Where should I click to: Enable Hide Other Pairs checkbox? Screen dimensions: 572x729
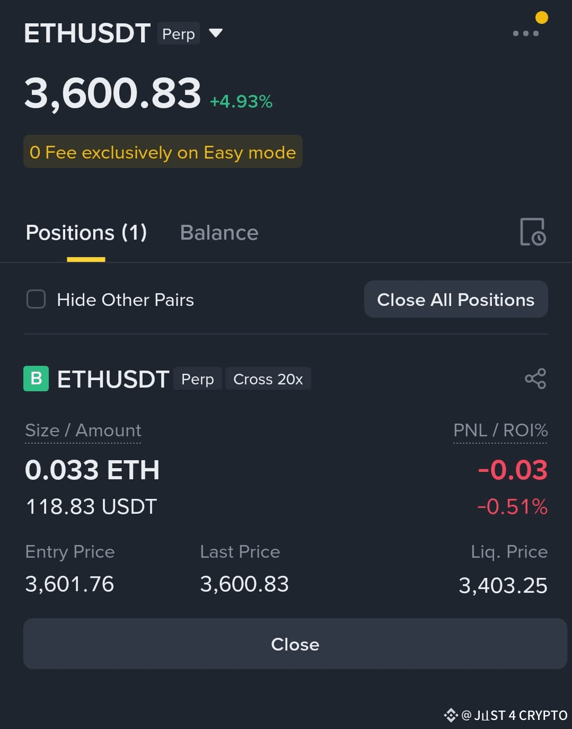point(36,299)
